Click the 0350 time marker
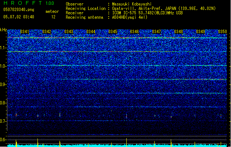Screen dimensions: 231x147 pyautogui.click(x=223, y=32)
